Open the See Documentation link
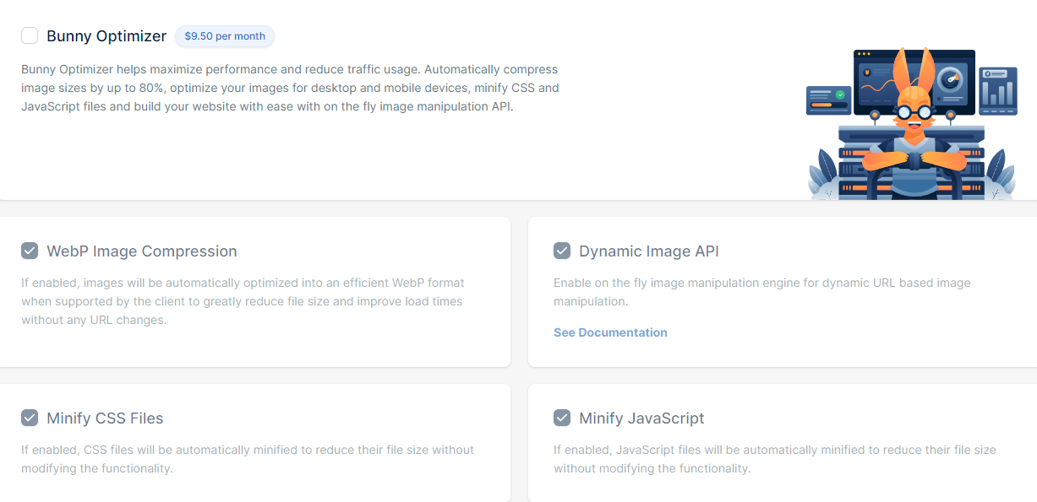This screenshot has width=1037, height=502. tap(610, 332)
